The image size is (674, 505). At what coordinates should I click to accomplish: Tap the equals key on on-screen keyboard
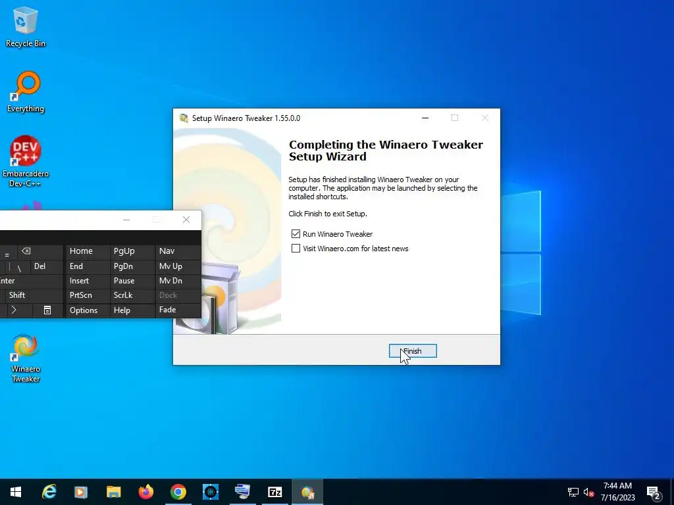coord(8,253)
